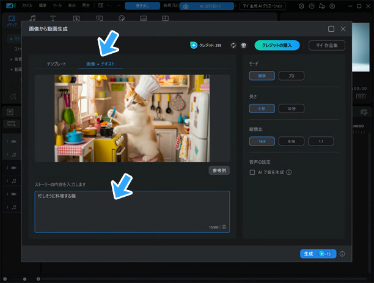The image size is (374, 283).
Task: Select 9:16 aspect ratio
Action: coord(291,141)
